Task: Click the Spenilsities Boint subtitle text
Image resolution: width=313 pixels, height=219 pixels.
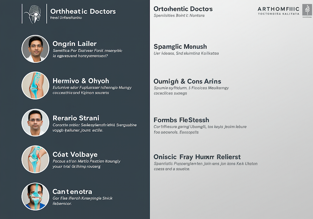Action: click(179, 15)
